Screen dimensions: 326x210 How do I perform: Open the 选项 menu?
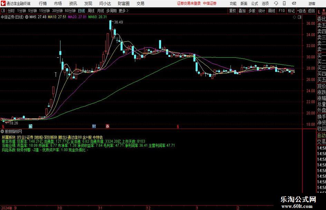pos(265,3)
